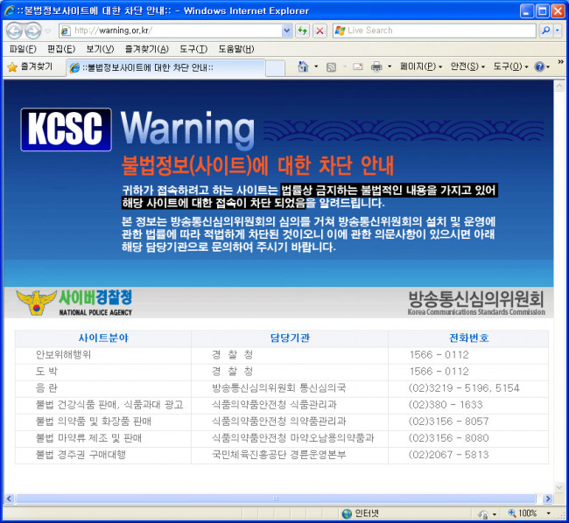Expand the Print options dropdown arrow
569x523 pixels.
point(390,66)
